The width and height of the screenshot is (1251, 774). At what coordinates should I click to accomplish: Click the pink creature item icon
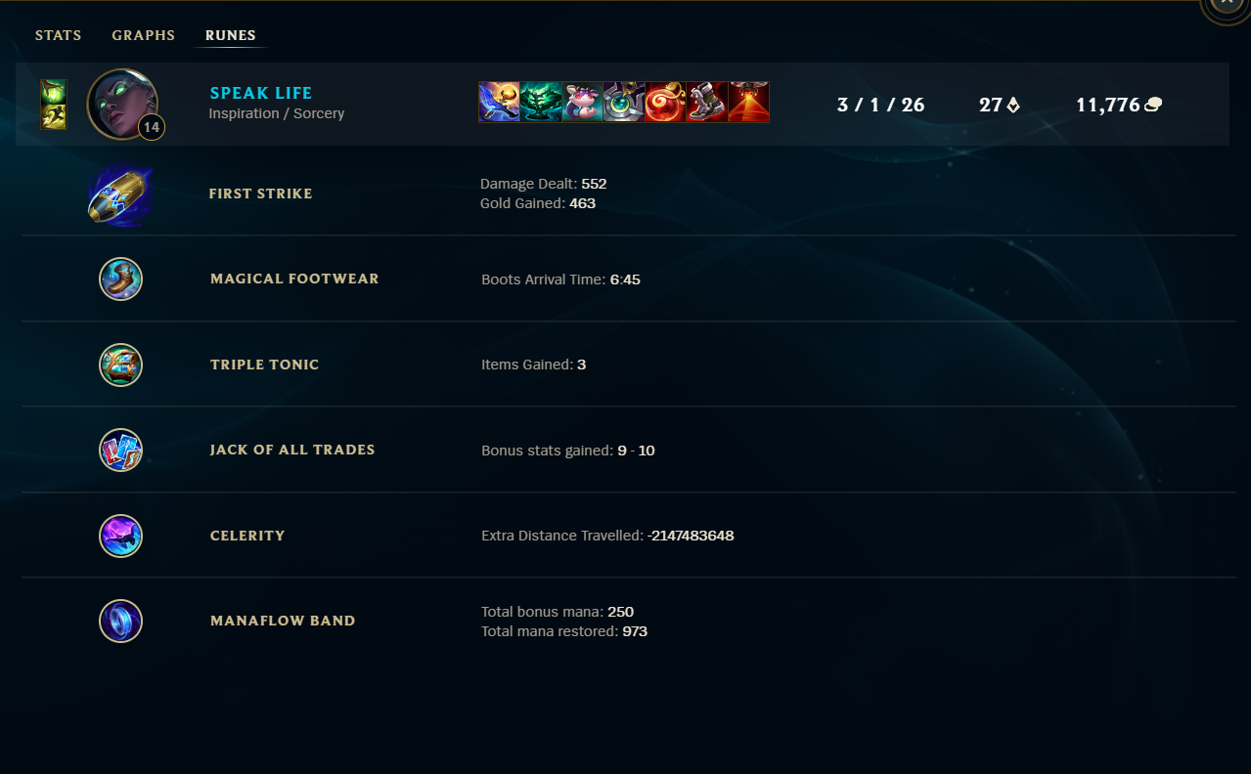click(582, 102)
